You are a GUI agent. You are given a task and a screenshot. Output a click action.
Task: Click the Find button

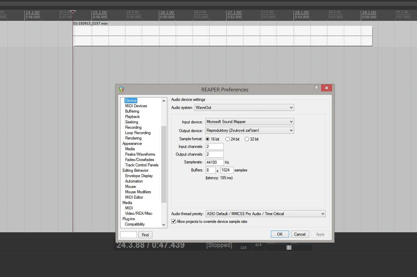coord(145,235)
